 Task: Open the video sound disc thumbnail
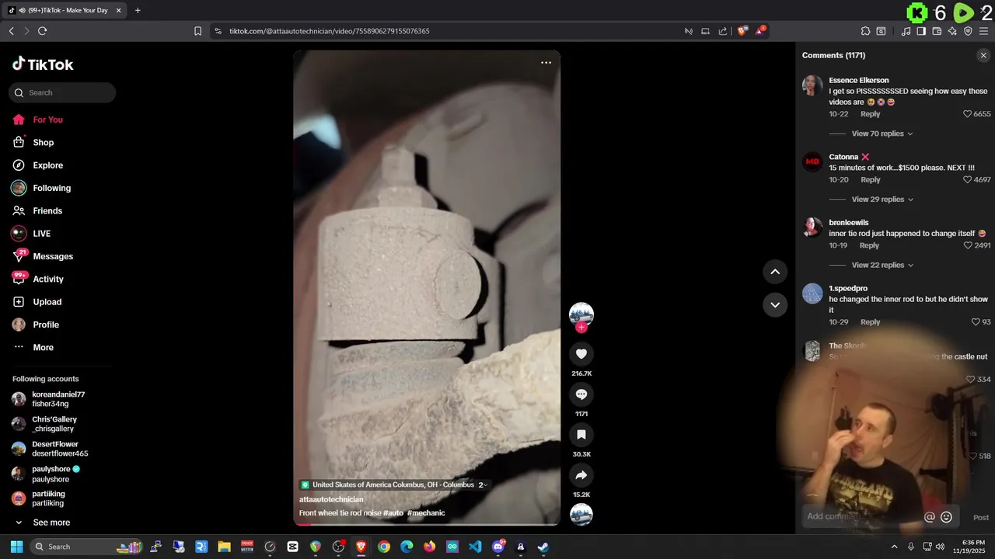(581, 515)
